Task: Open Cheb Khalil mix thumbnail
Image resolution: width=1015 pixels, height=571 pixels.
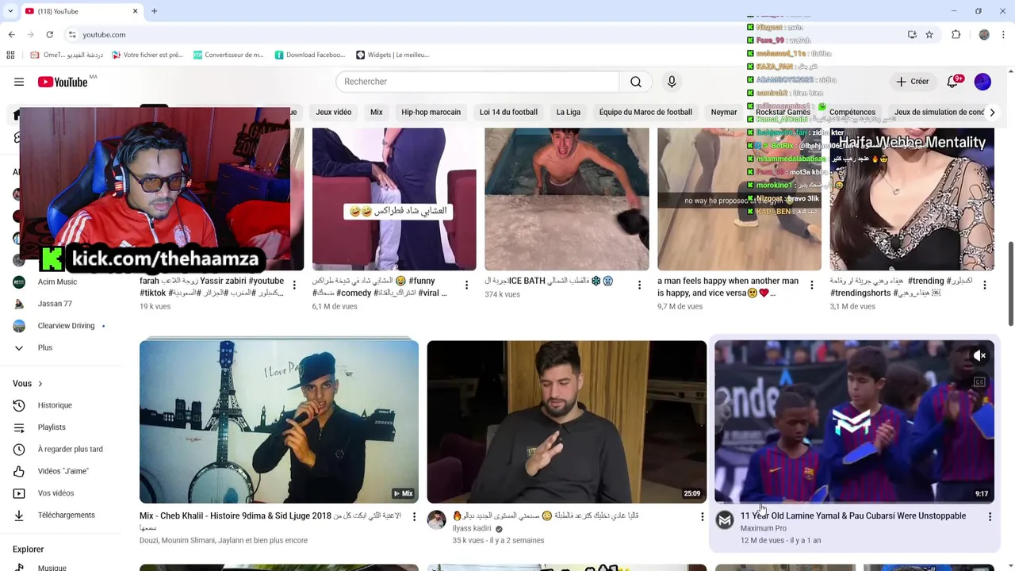Action: pos(279,422)
